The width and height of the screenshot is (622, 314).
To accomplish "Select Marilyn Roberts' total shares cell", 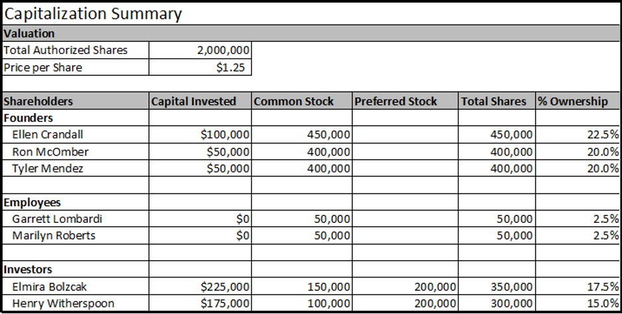I will (x=496, y=235).
